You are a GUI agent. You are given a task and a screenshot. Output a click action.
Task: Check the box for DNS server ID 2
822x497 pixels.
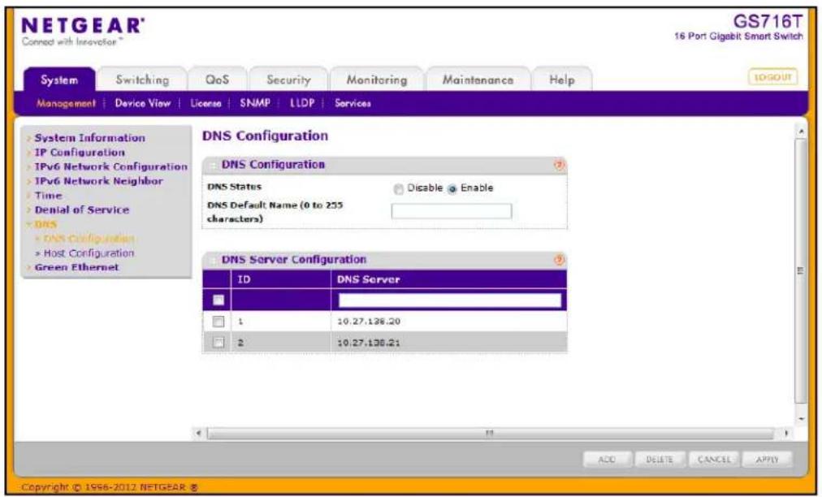pos(218,343)
